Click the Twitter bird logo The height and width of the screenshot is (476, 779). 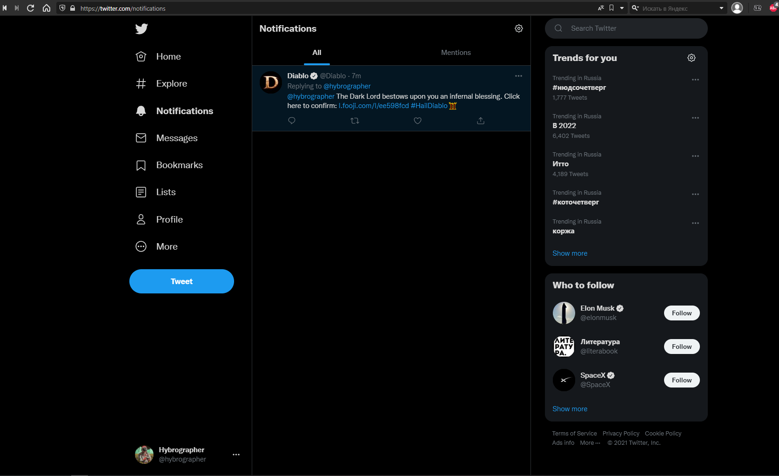(141, 29)
